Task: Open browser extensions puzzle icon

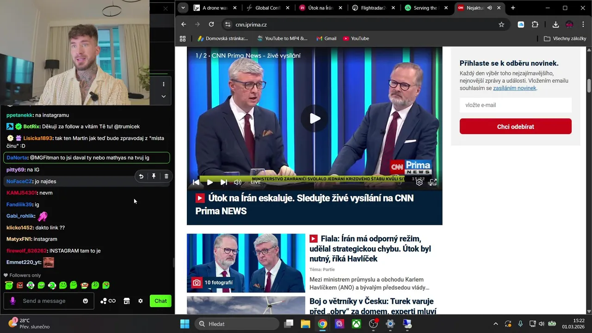Action: [535, 25]
